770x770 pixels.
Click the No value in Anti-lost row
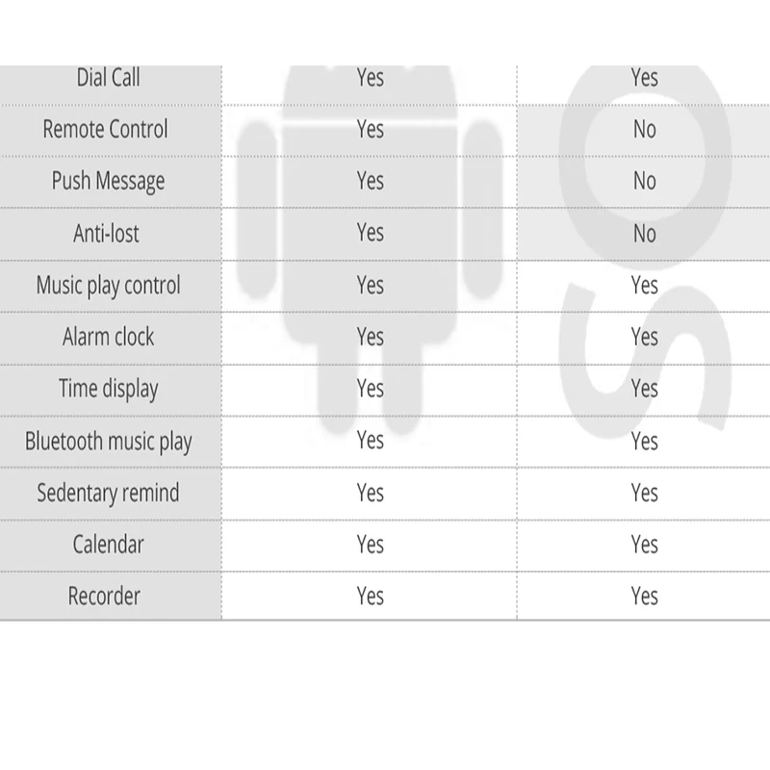tap(644, 233)
